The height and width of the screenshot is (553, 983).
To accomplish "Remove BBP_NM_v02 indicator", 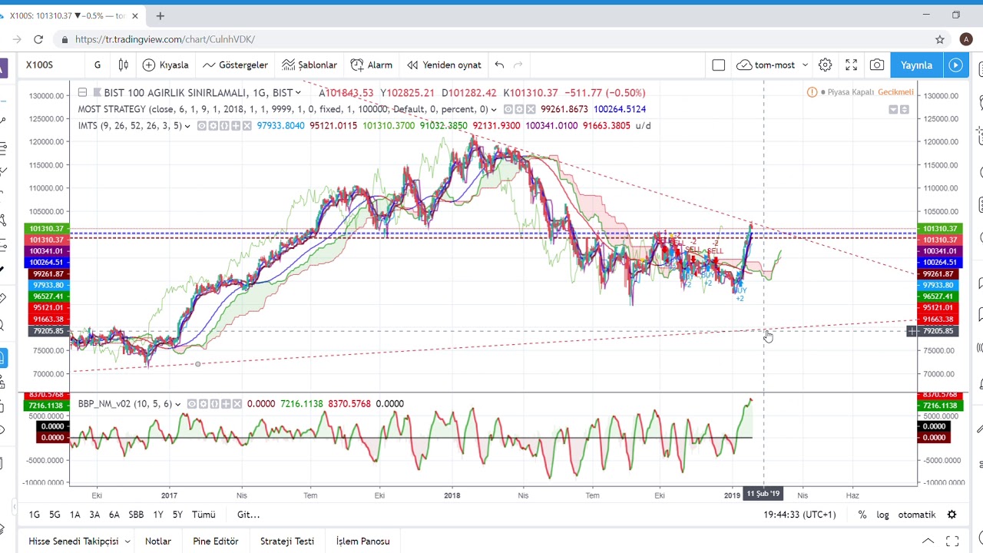I will click(x=237, y=404).
